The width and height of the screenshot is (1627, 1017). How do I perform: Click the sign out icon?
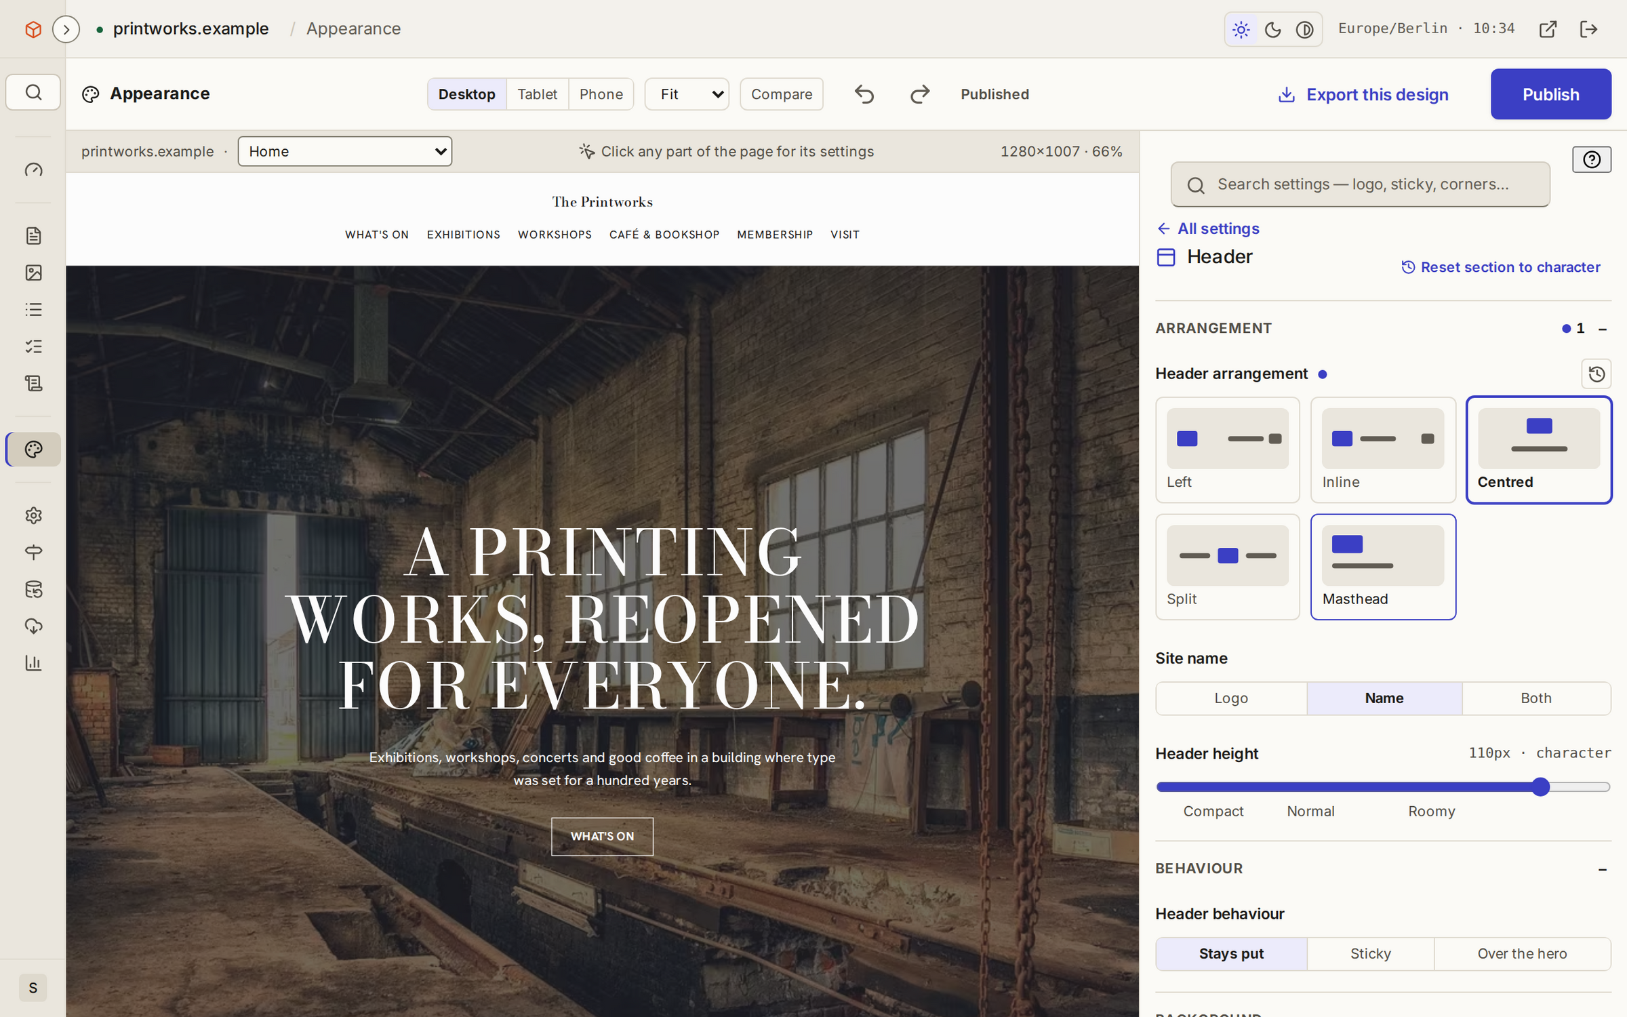1588,29
